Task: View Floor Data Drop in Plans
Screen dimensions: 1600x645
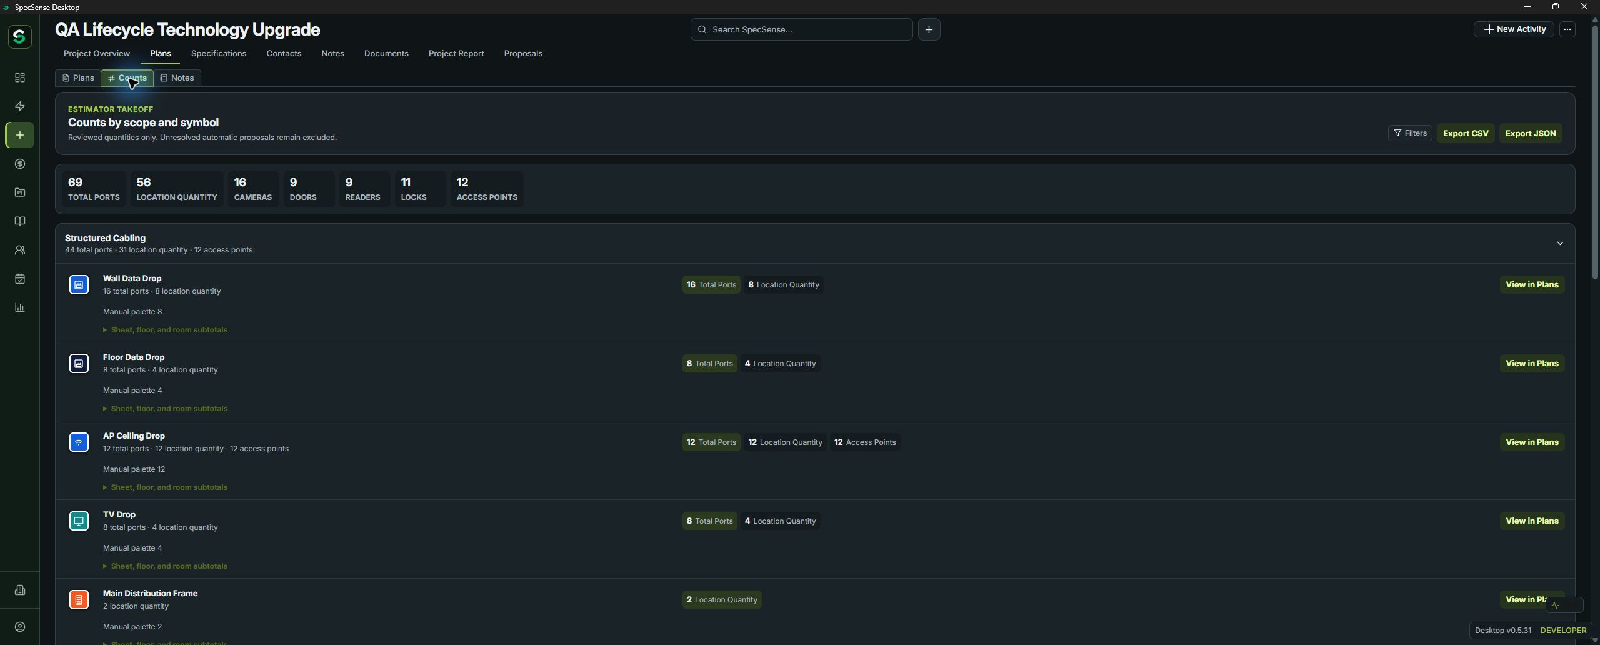Action: (x=1532, y=364)
